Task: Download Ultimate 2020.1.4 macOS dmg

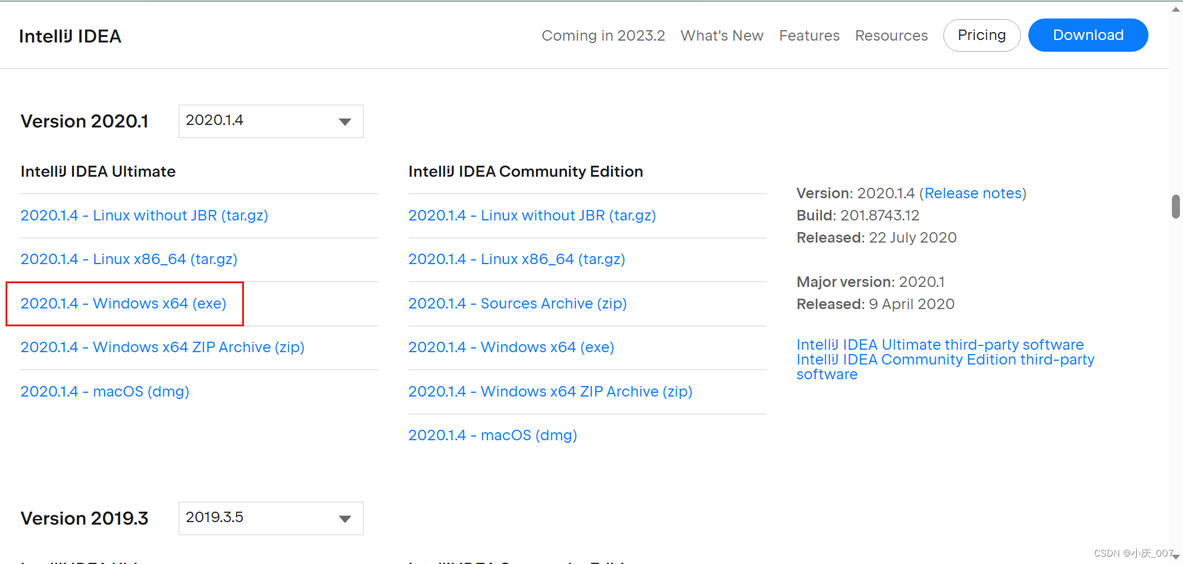Action: 104,391
